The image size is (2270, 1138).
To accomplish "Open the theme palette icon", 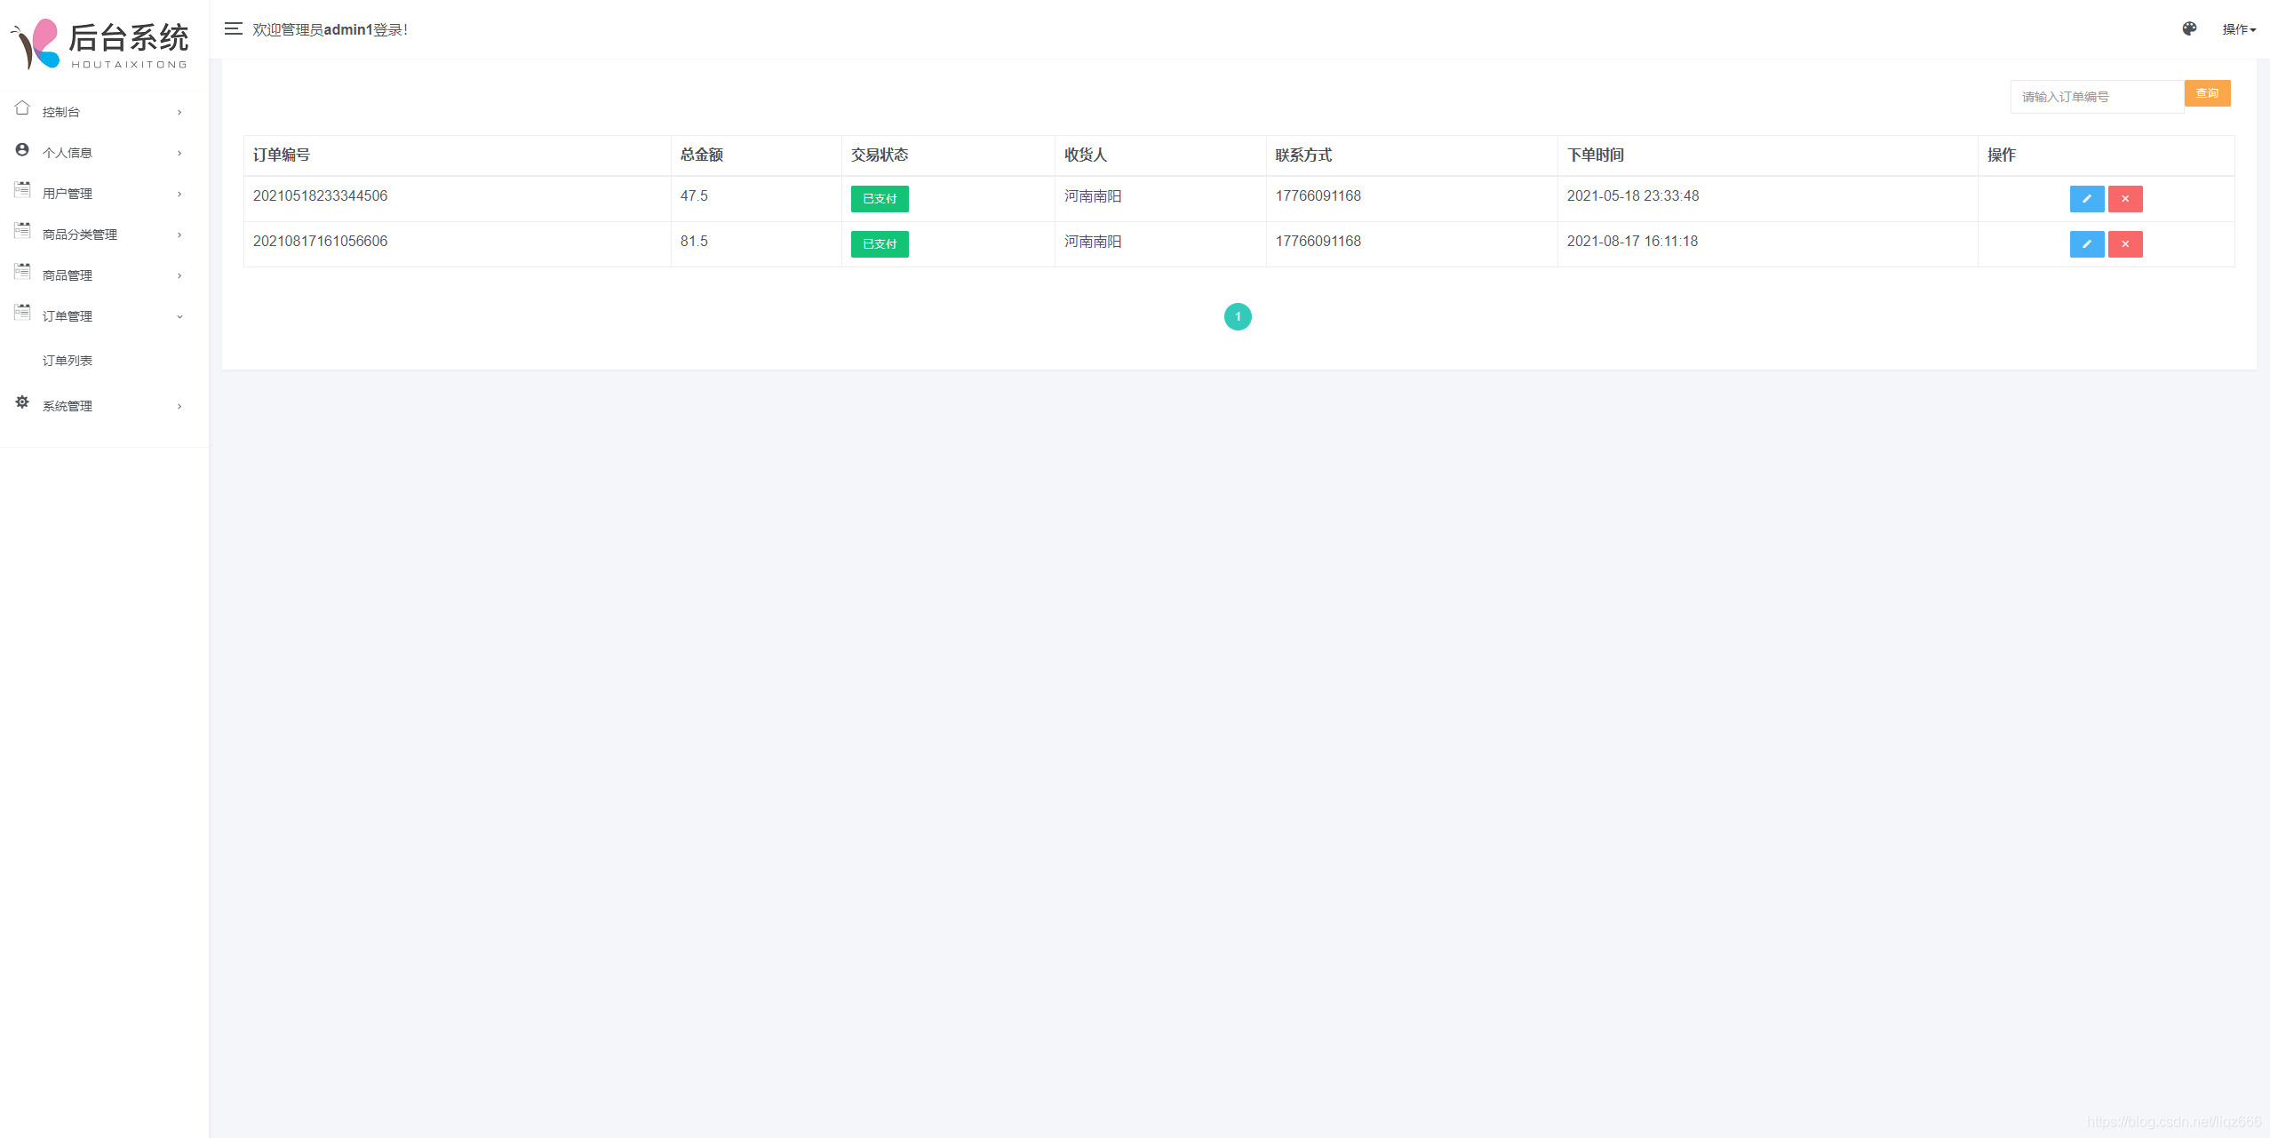I will pos(2189,29).
